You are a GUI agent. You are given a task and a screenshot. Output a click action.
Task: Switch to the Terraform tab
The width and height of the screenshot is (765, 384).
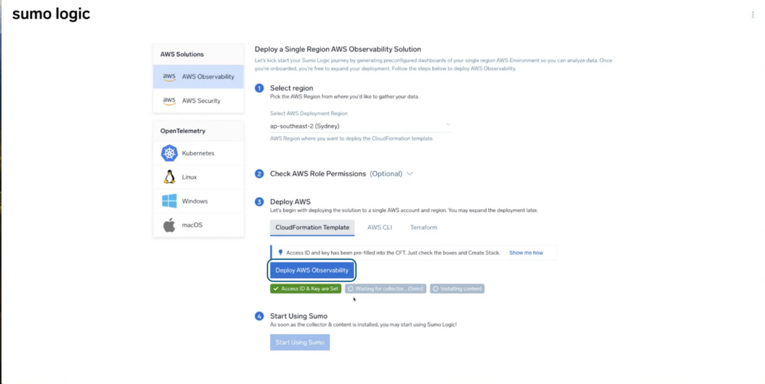click(423, 227)
